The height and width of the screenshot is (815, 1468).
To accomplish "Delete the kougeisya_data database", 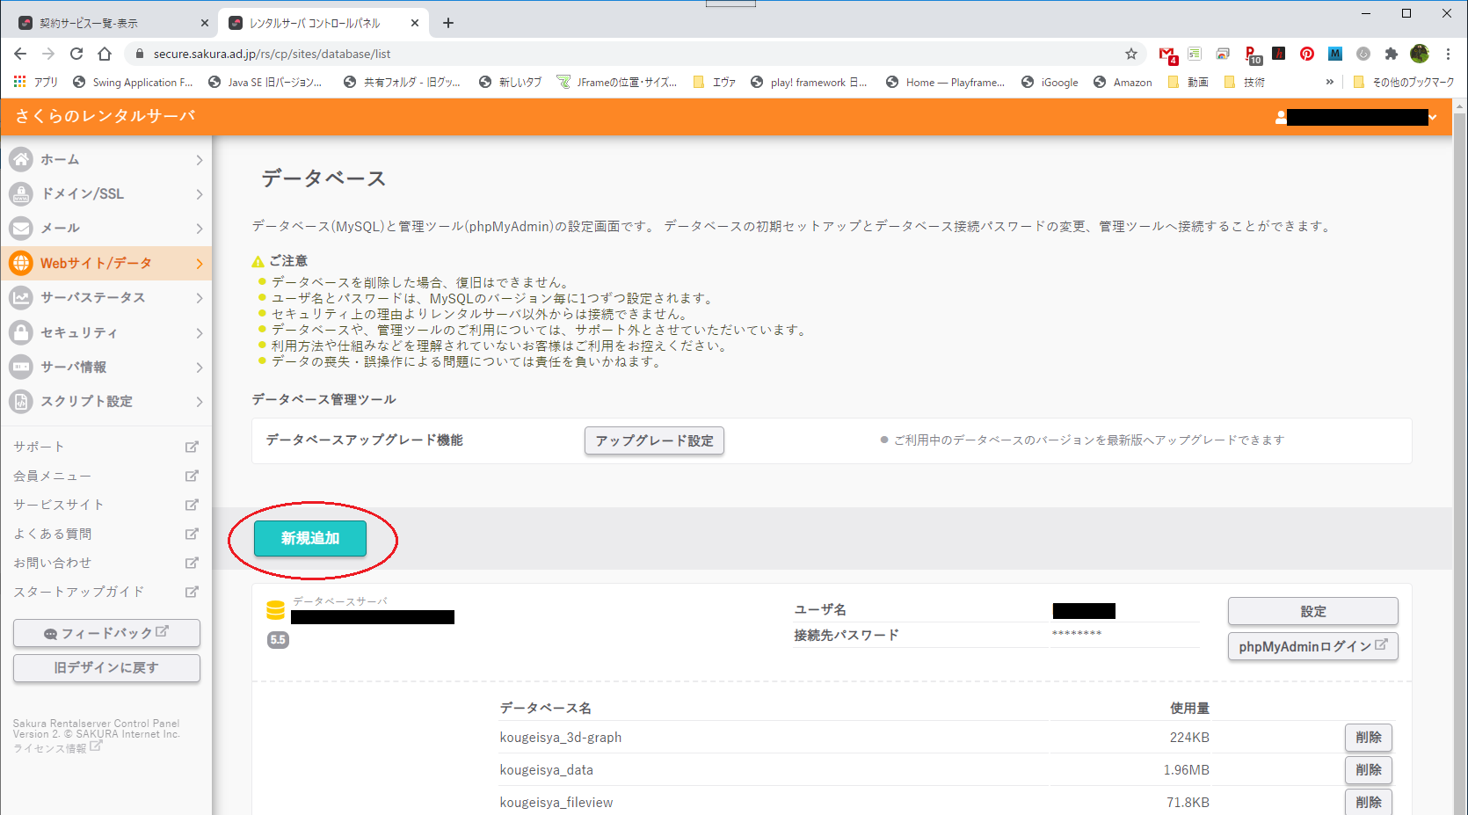I will click(x=1368, y=769).
